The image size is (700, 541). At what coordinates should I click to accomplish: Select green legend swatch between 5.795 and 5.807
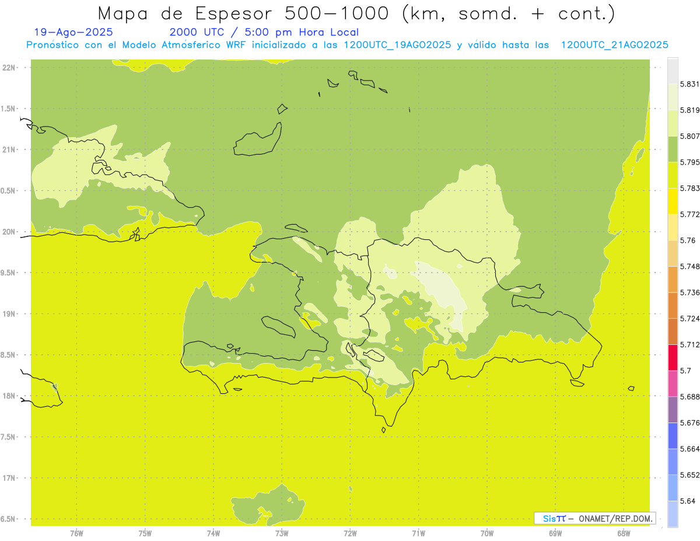point(673,149)
